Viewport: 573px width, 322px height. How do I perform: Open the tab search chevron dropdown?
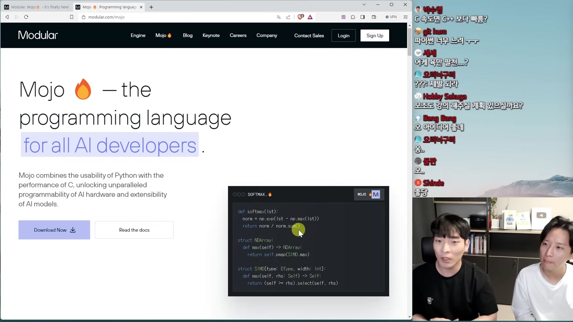pos(364,5)
